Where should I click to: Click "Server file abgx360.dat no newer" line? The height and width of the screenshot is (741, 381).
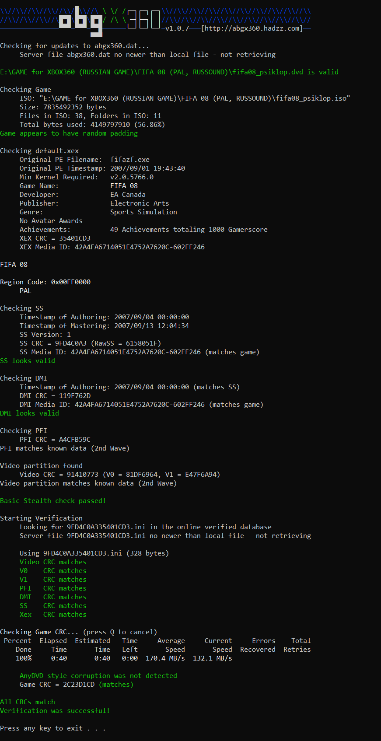[148, 55]
